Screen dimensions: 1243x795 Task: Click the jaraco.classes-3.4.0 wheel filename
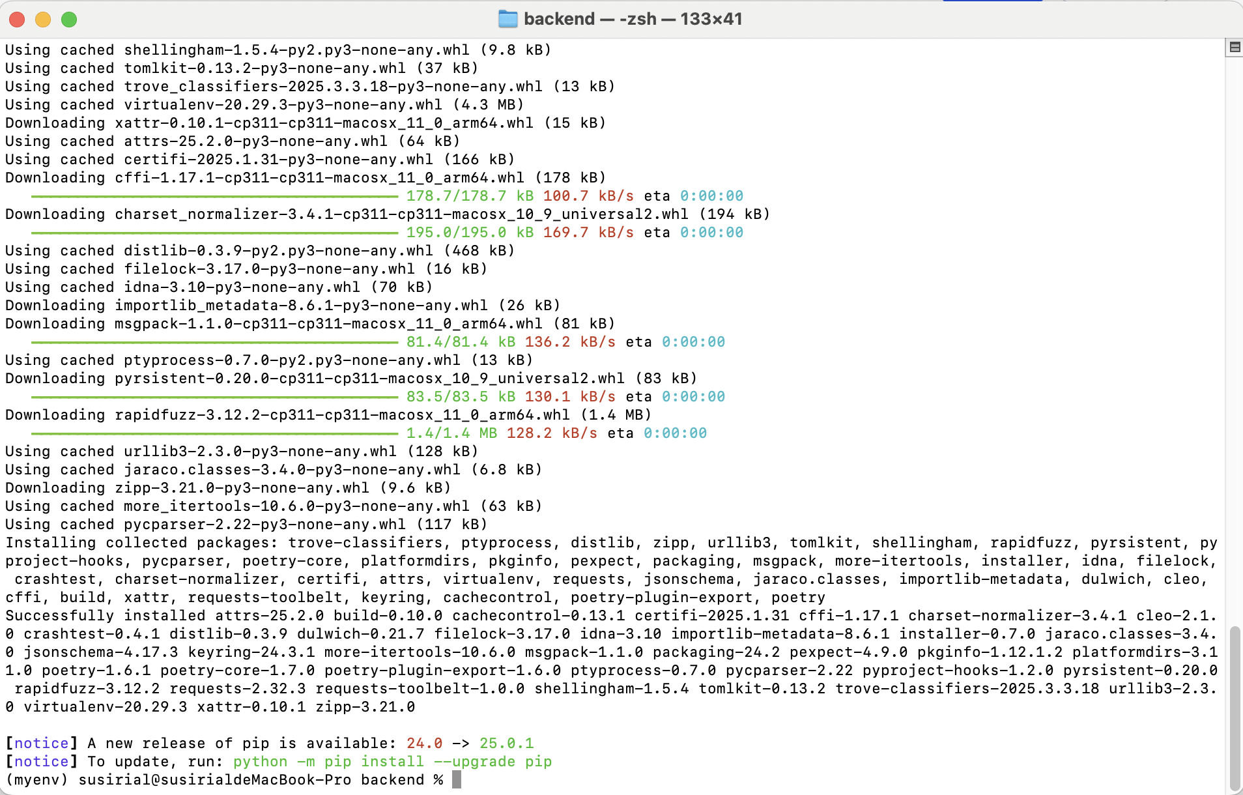tap(292, 470)
